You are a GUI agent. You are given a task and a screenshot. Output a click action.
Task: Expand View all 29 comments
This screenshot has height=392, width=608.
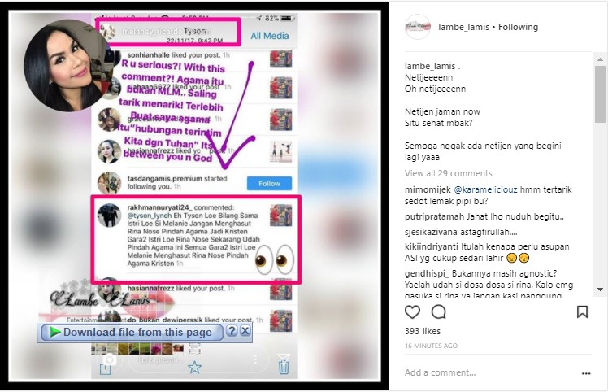[x=448, y=173]
